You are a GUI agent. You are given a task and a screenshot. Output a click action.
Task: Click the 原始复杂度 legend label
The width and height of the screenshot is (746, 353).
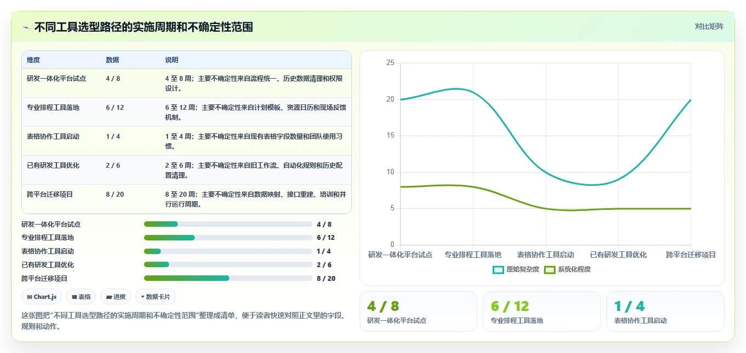click(x=523, y=269)
